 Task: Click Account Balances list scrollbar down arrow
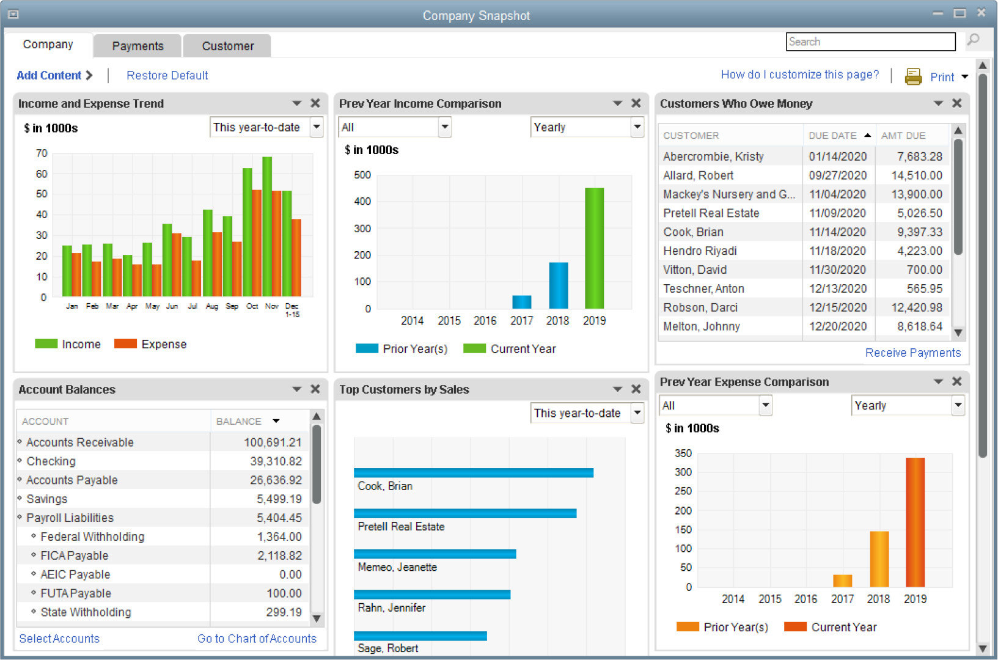(317, 618)
